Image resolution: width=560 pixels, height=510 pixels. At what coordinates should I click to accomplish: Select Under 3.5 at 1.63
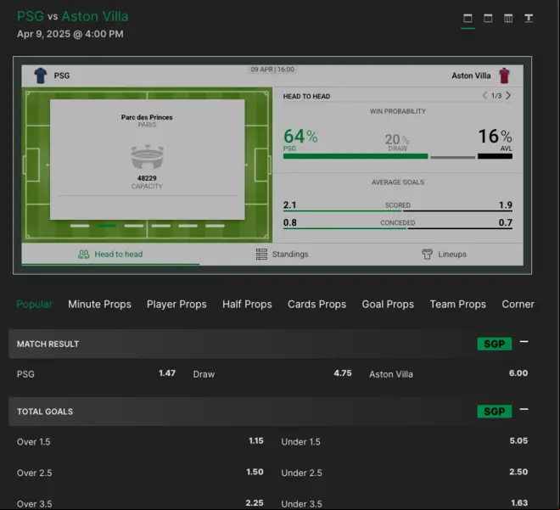(405, 503)
